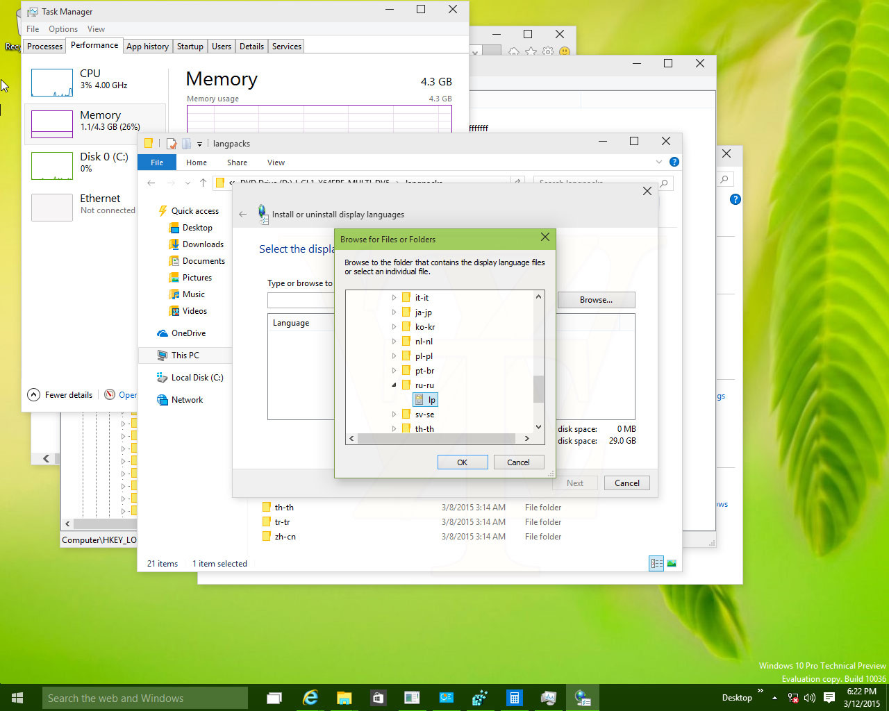This screenshot has height=711, width=889.
Task: Switch to the App history tab
Action: (x=147, y=47)
